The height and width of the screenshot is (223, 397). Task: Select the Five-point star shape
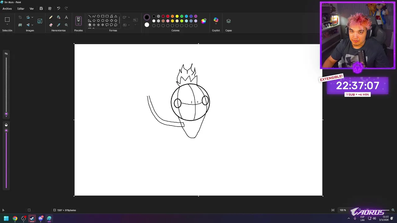pos(98,25)
